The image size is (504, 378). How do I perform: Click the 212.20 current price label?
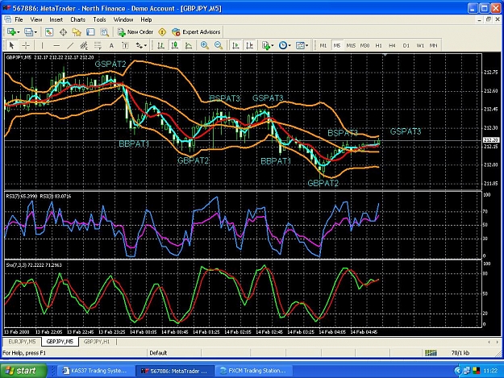pos(491,140)
